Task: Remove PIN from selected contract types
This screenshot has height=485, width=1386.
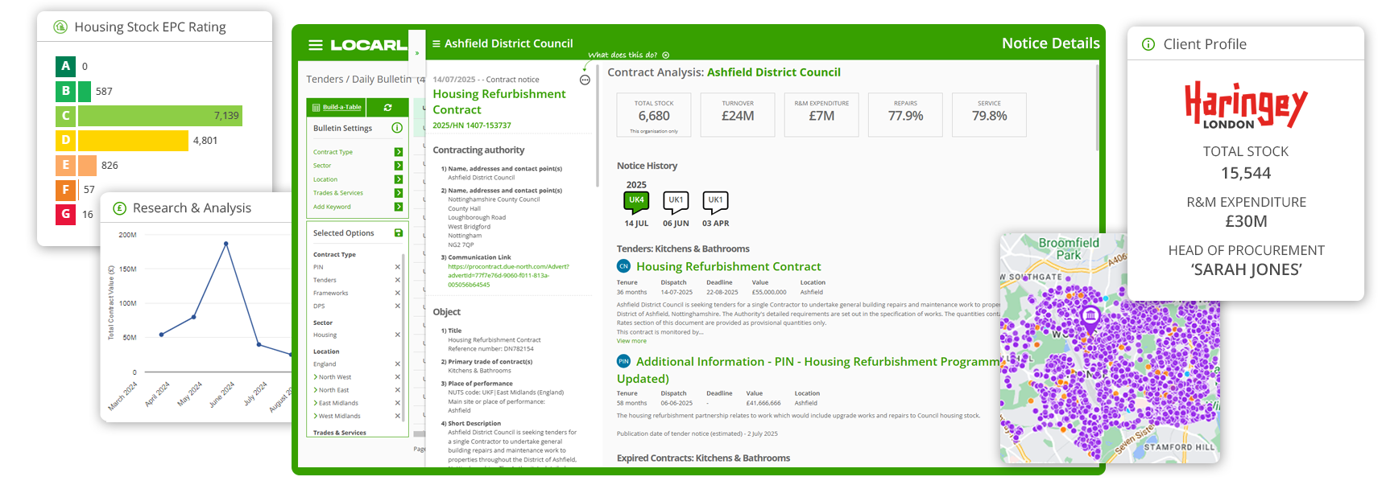Action: coord(398,267)
